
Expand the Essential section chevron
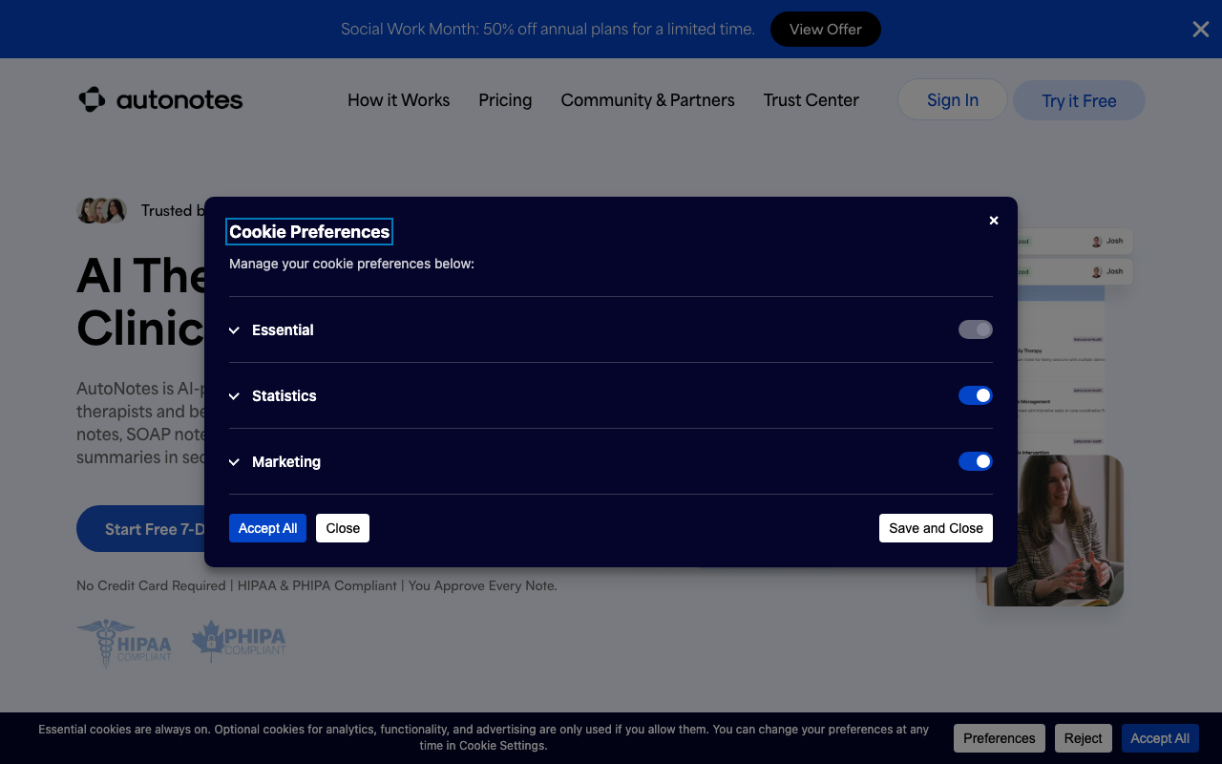[234, 330]
